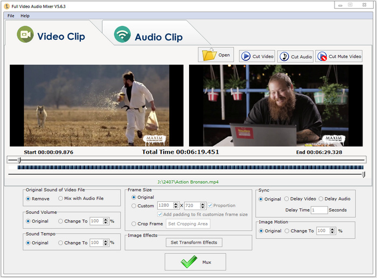Click the blue play Cut Video icon
Image resolution: width=377 pixels, height=278 pixels.
[x=246, y=56]
